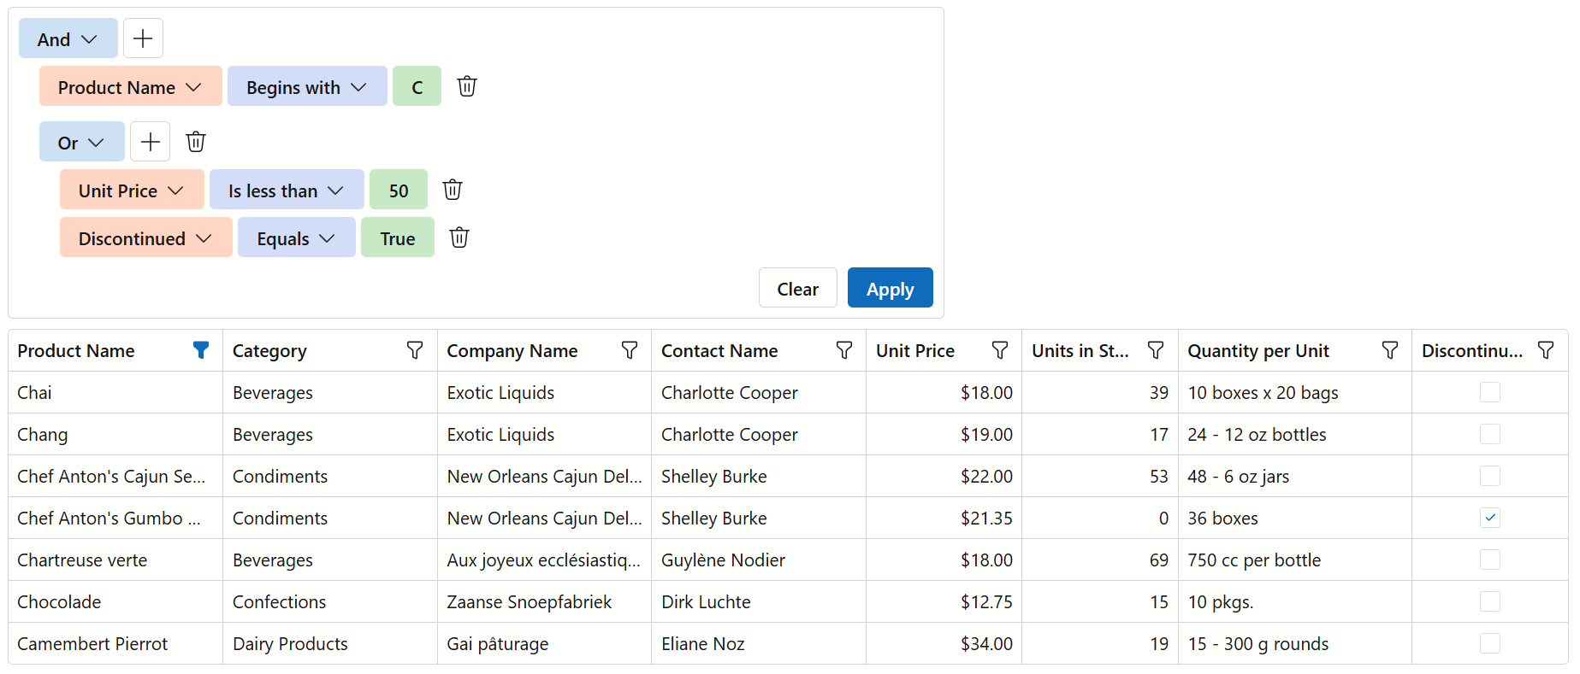Click the Confections category cell
The image size is (1580, 674).
pyautogui.click(x=330, y=601)
